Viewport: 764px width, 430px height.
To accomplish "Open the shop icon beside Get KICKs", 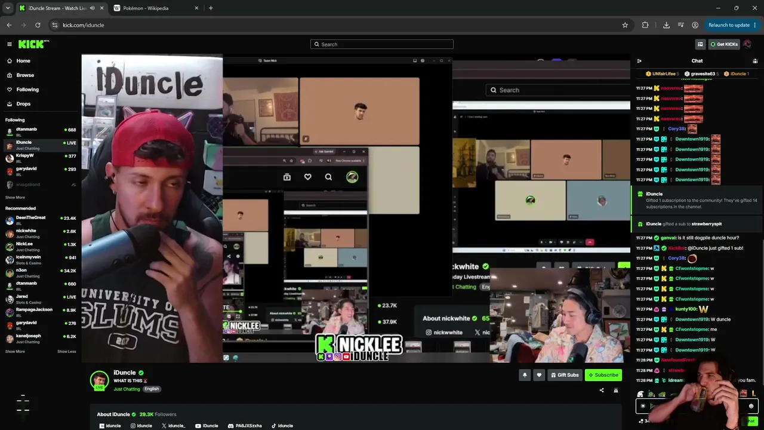I will (700, 44).
